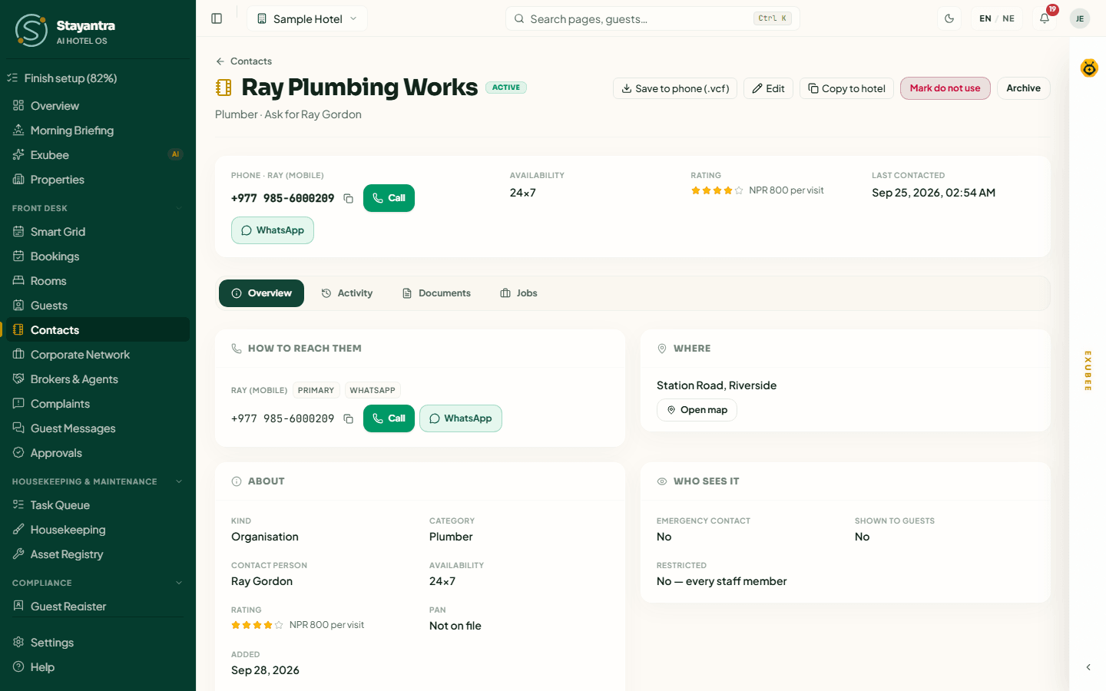Click Save to phone (.vcf)
The height and width of the screenshot is (691, 1106).
coord(675,88)
